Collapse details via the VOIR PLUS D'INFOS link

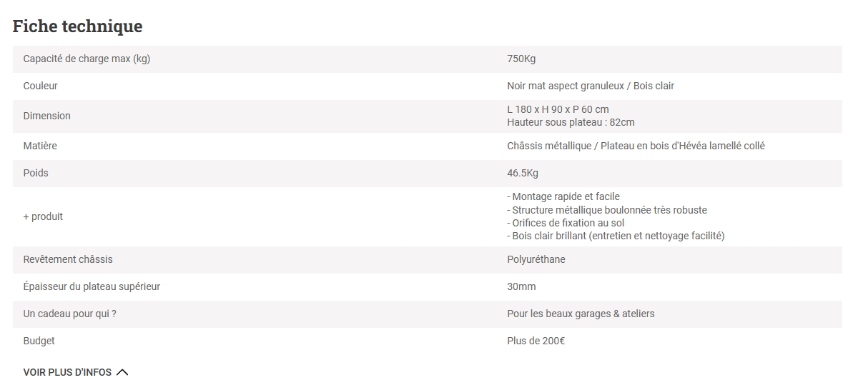click(68, 372)
